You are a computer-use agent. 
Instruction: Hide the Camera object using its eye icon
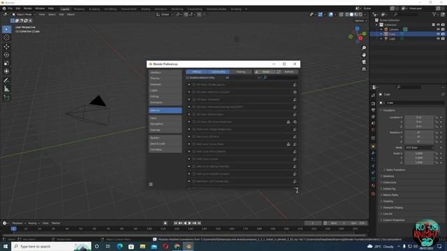(438, 29)
